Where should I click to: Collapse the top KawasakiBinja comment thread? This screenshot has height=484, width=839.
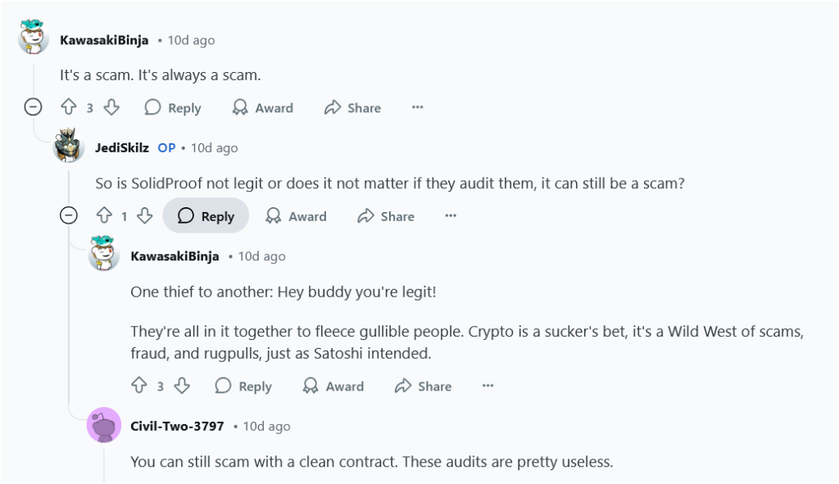(33, 107)
